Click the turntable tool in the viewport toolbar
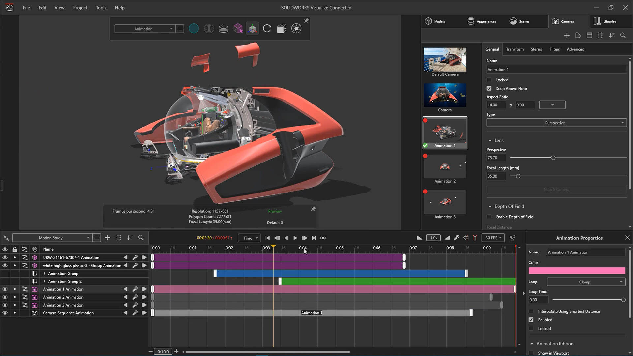 [x=223, y=29]
